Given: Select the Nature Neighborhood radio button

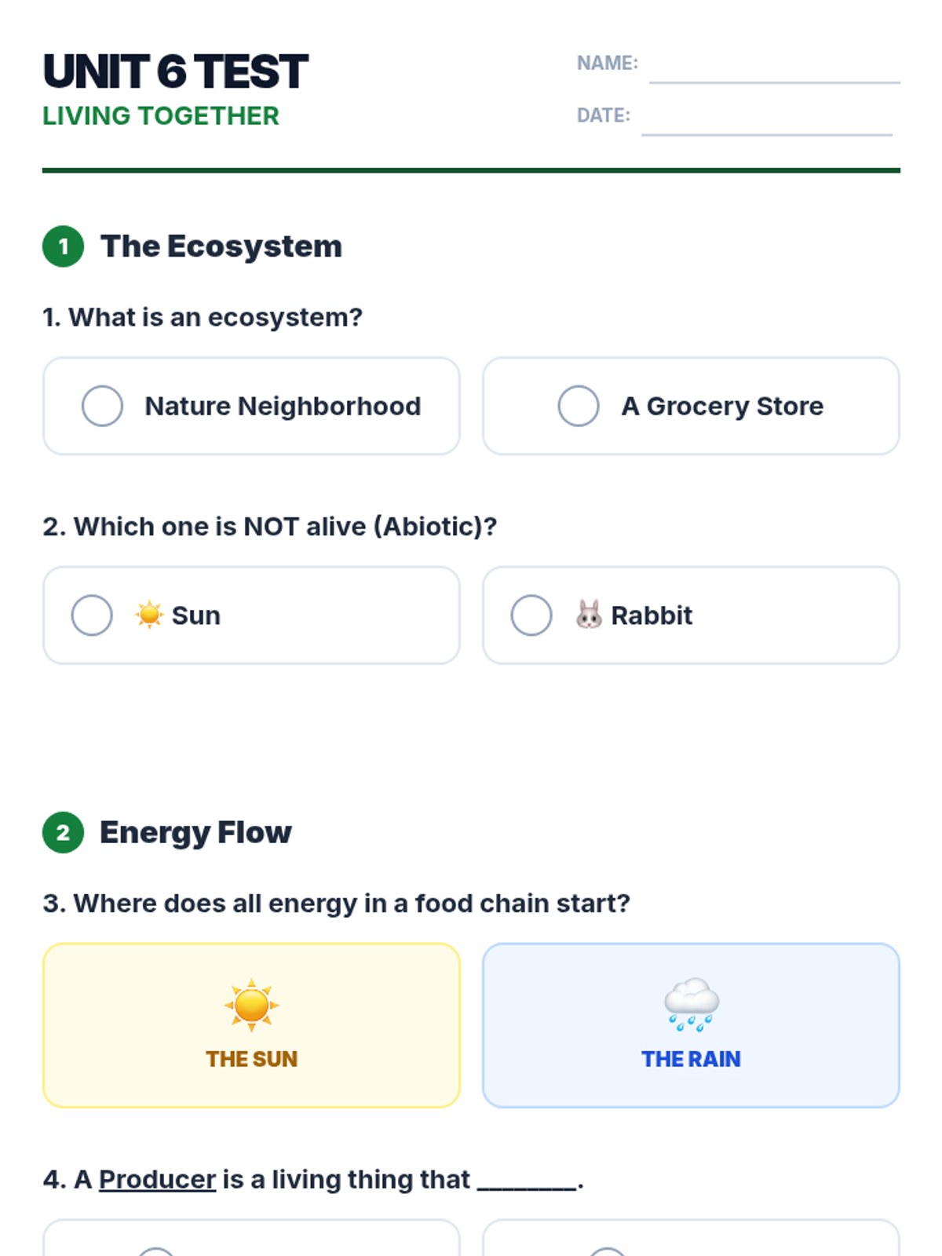Looking at the screenshot, I should [x=102, y=406].
